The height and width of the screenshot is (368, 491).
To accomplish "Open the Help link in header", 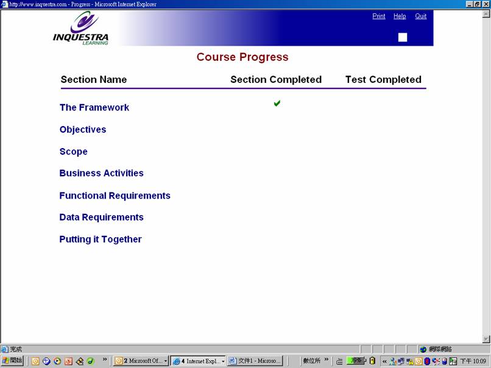I will [400, 16].
